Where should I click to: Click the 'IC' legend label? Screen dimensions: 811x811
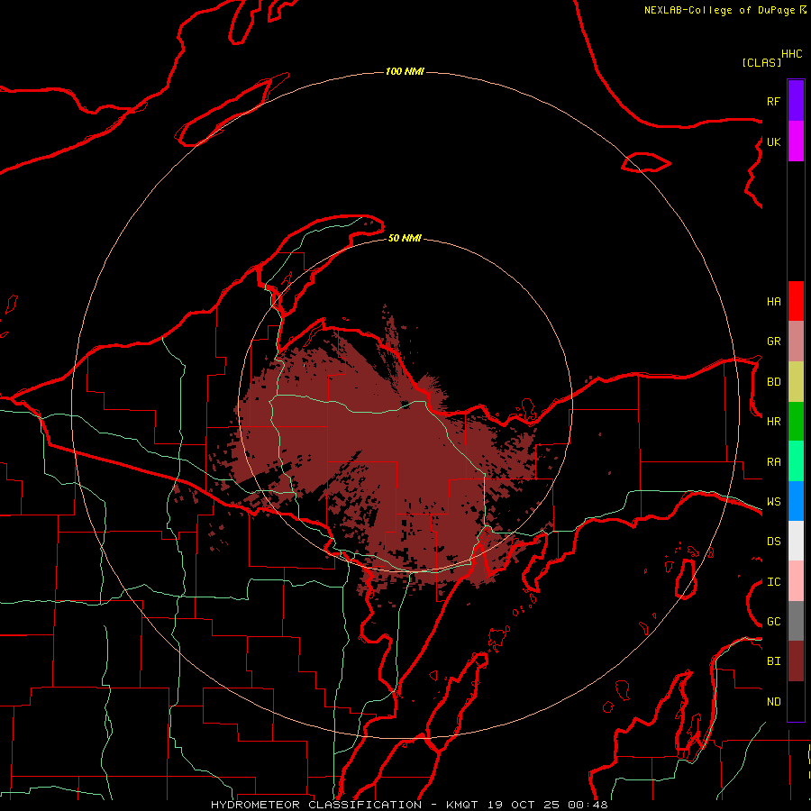(773, 582)
